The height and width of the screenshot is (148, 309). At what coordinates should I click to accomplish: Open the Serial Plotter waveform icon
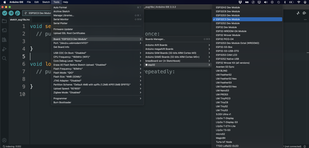[x=298, y=13]
